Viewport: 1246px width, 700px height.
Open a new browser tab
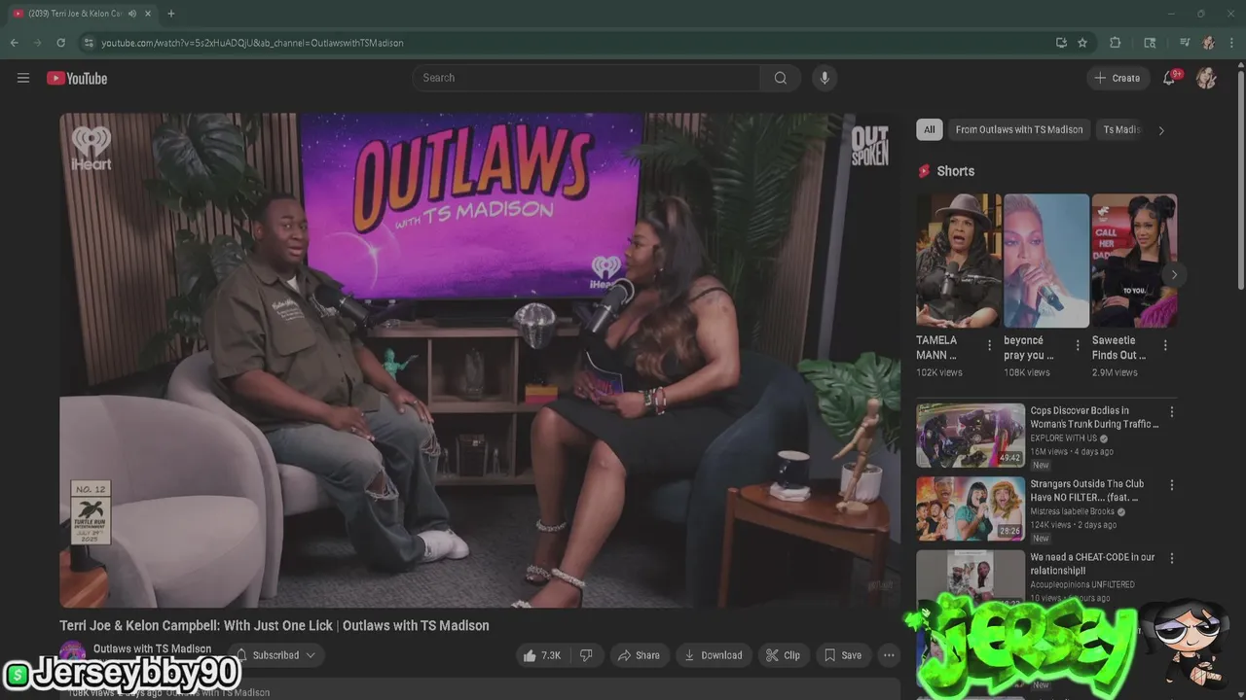click(x=171, y=14)
